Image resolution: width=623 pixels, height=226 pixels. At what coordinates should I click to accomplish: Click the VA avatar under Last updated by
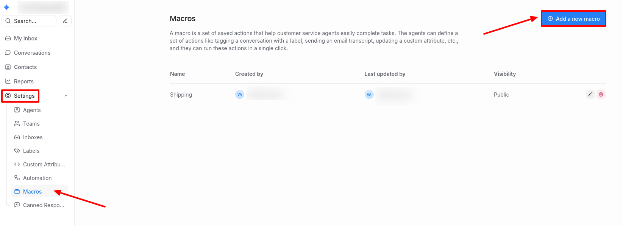[369, 94]
